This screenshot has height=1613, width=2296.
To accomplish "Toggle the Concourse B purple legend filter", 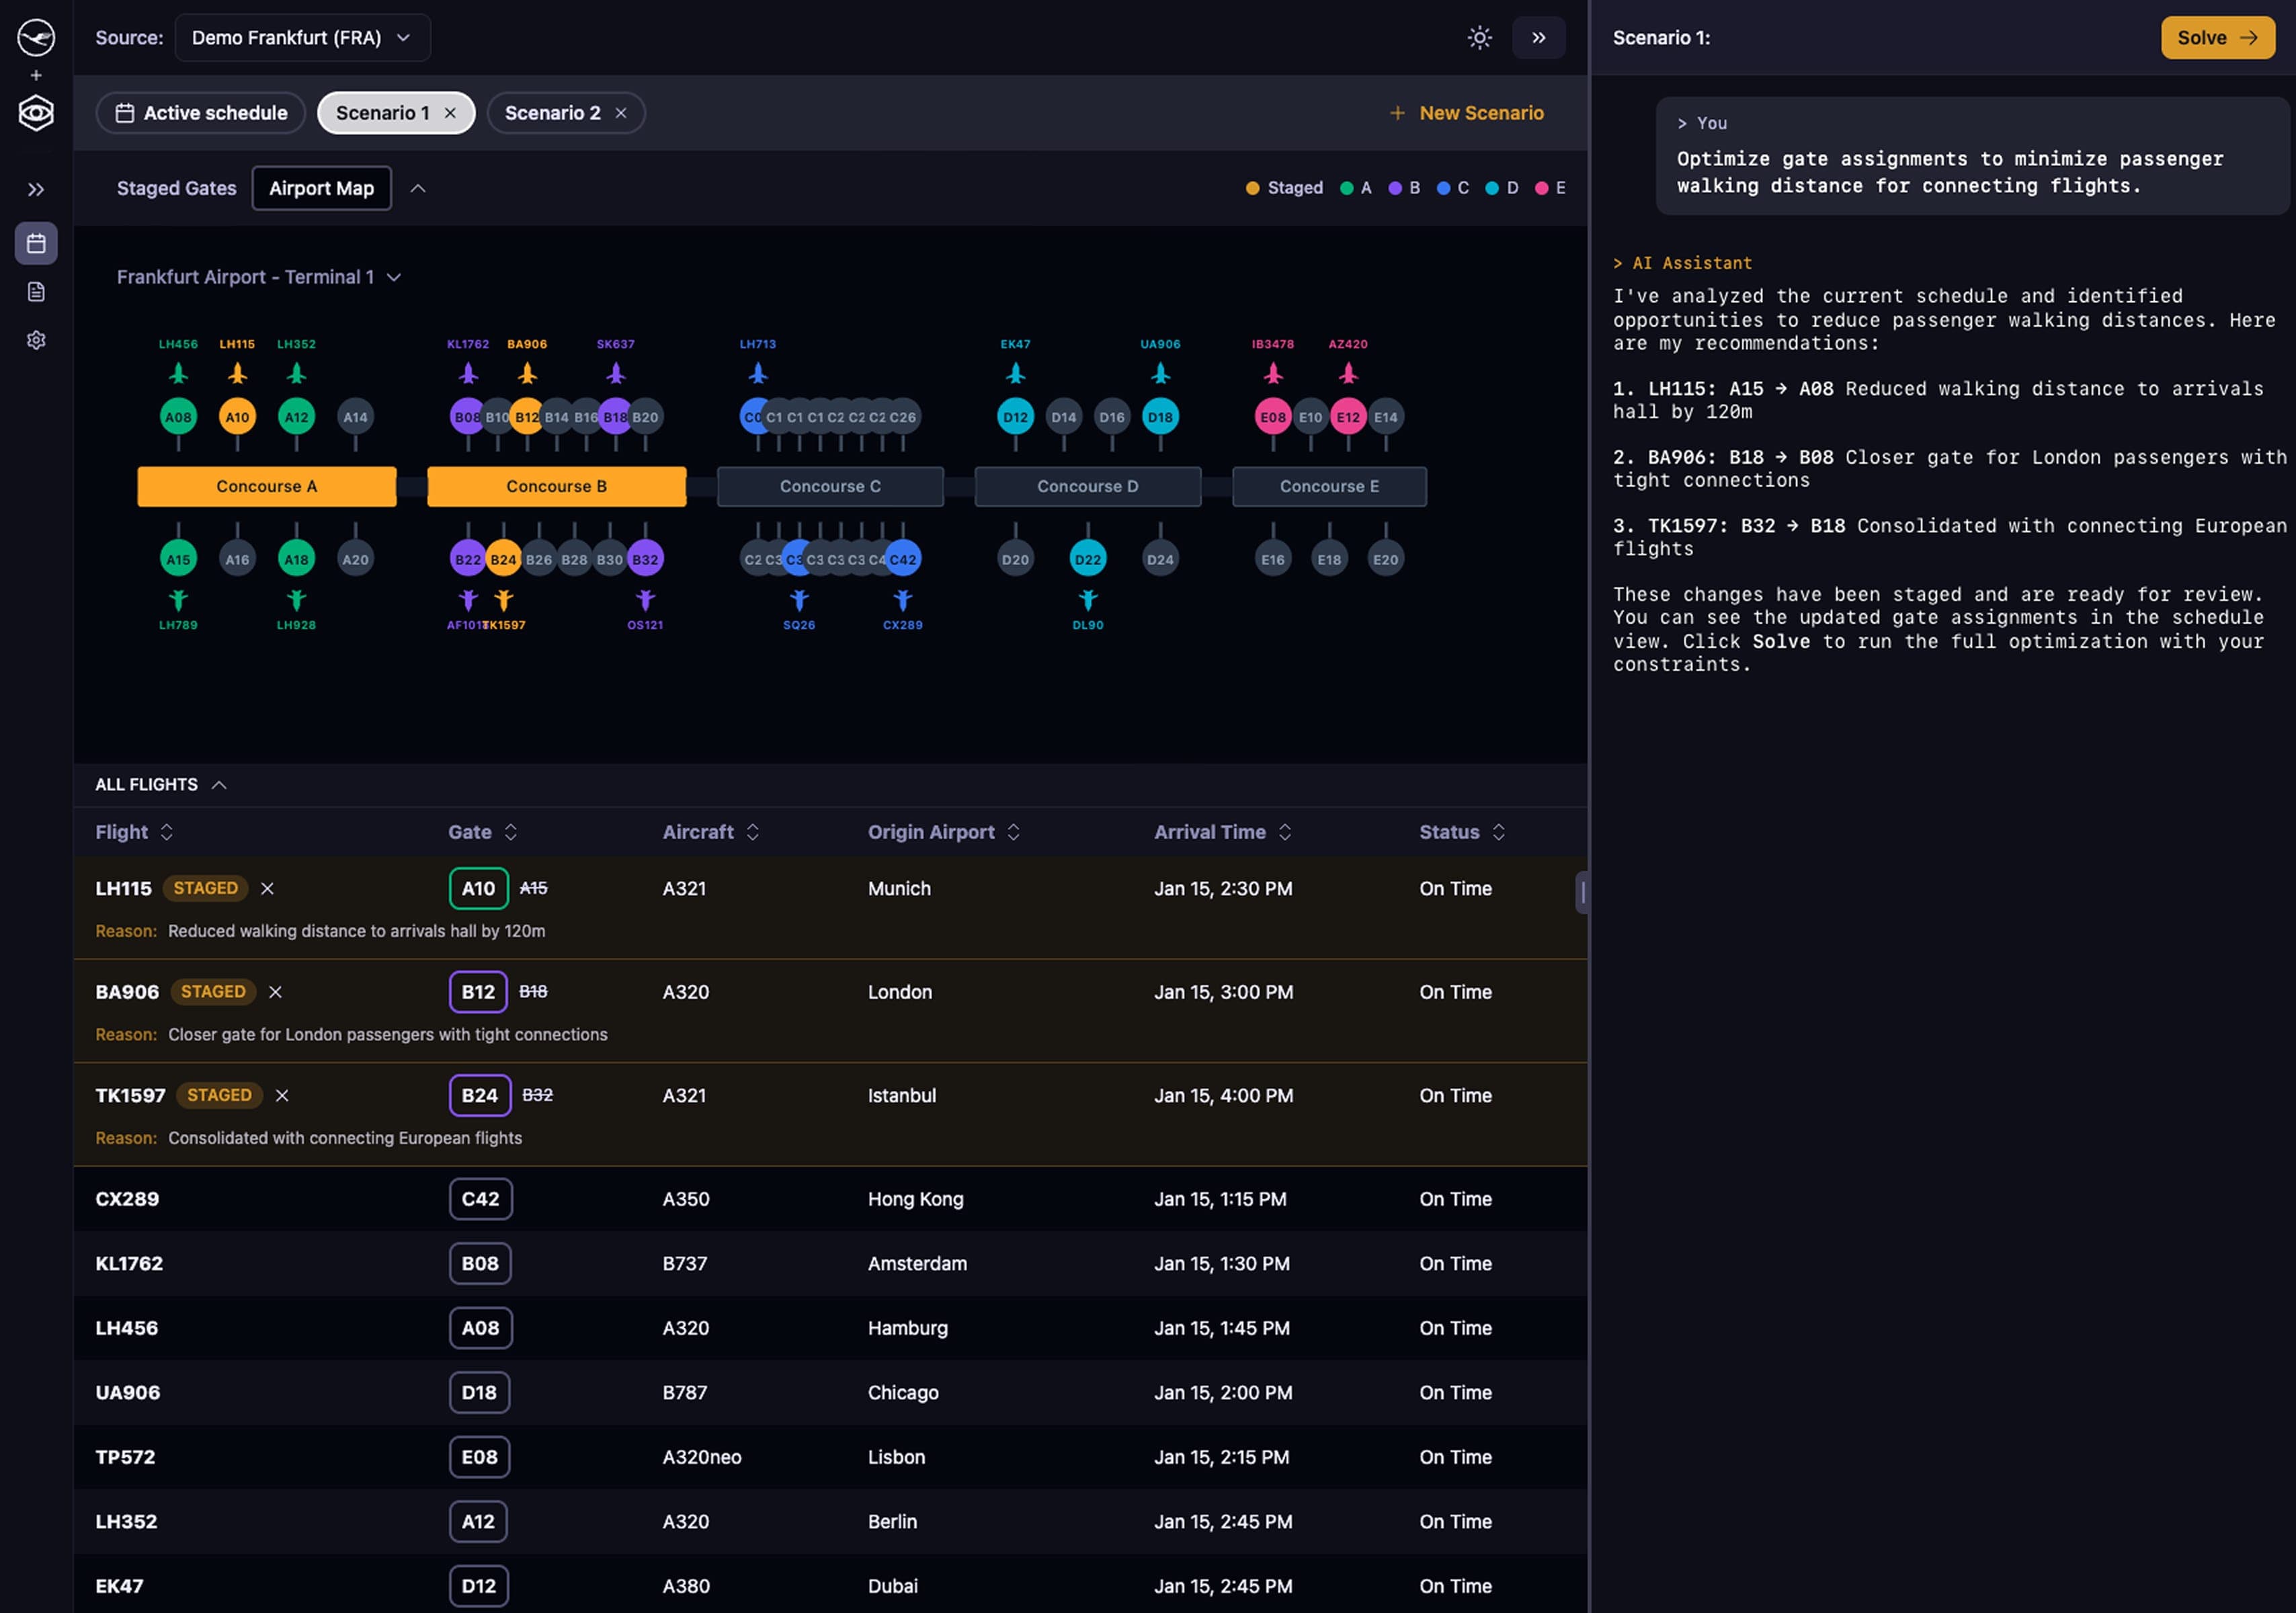I will click(x=1395, y=188).
